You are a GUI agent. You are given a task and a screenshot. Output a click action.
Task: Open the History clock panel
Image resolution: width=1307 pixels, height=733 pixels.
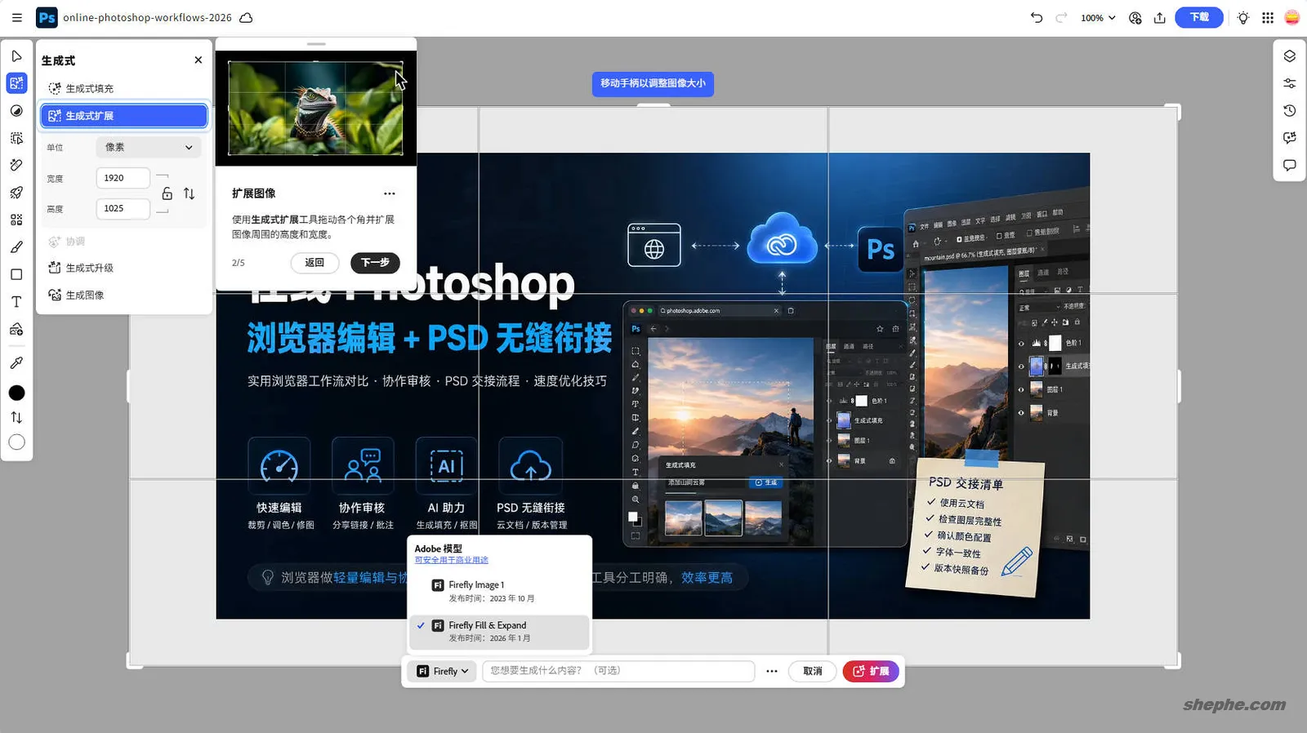(x=1289, y=111)
